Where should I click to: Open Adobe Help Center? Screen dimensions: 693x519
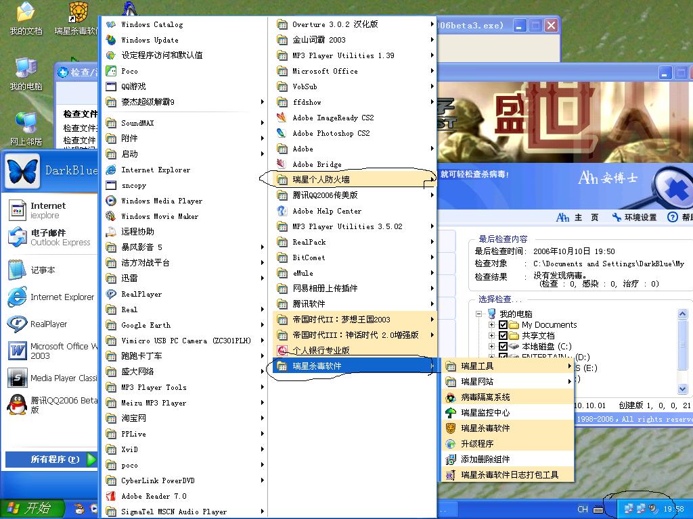[355, 211]
